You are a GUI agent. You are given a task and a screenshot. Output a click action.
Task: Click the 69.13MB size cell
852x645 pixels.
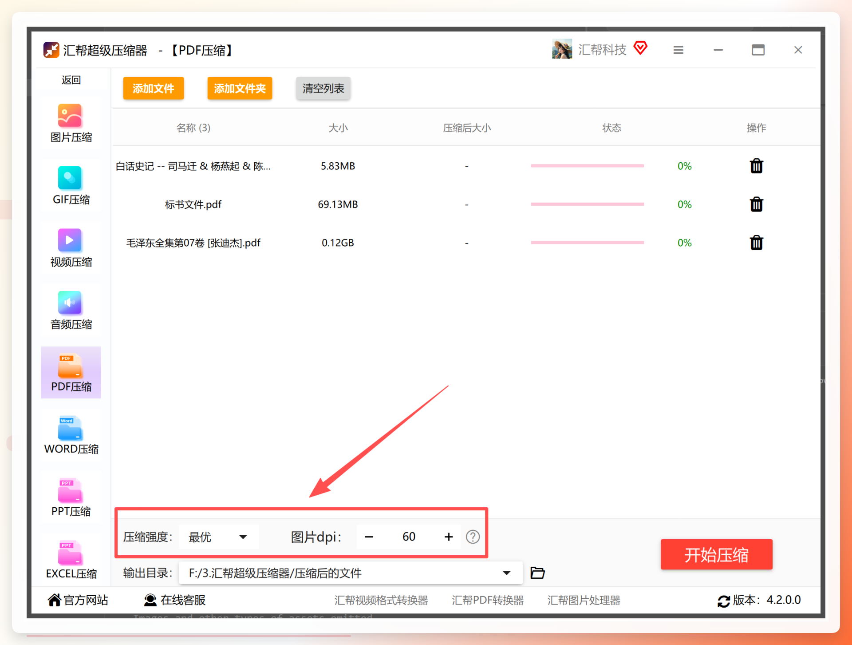click(338, 204)
